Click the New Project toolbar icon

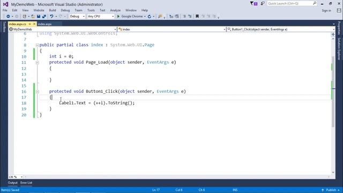coord(25,17)
